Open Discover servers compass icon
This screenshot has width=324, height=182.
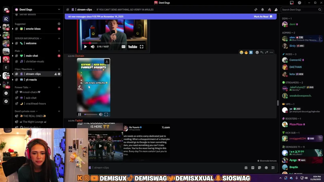(6, 101)
